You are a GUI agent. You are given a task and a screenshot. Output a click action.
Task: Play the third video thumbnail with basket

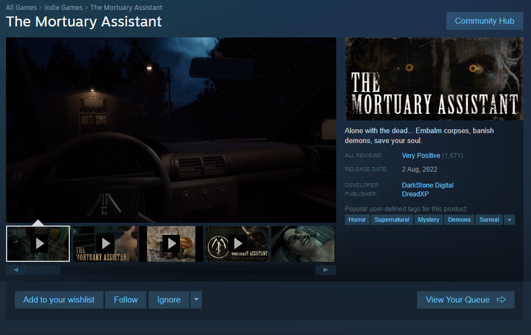[x=171, y=244]
